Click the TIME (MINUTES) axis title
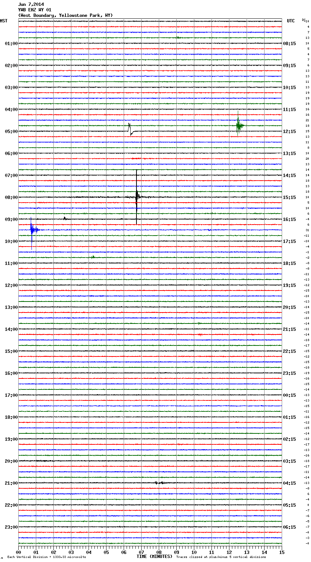Screen dimensions: 311x562 (x=154, y=557)
